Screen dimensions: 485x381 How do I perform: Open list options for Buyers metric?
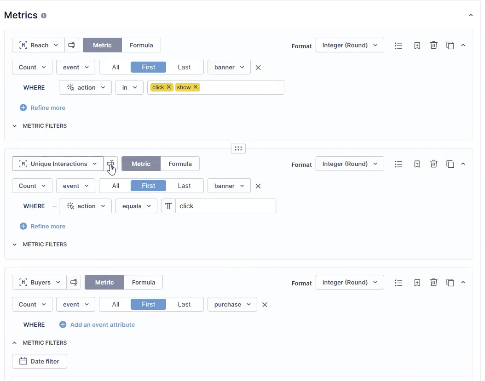[398, 283]
